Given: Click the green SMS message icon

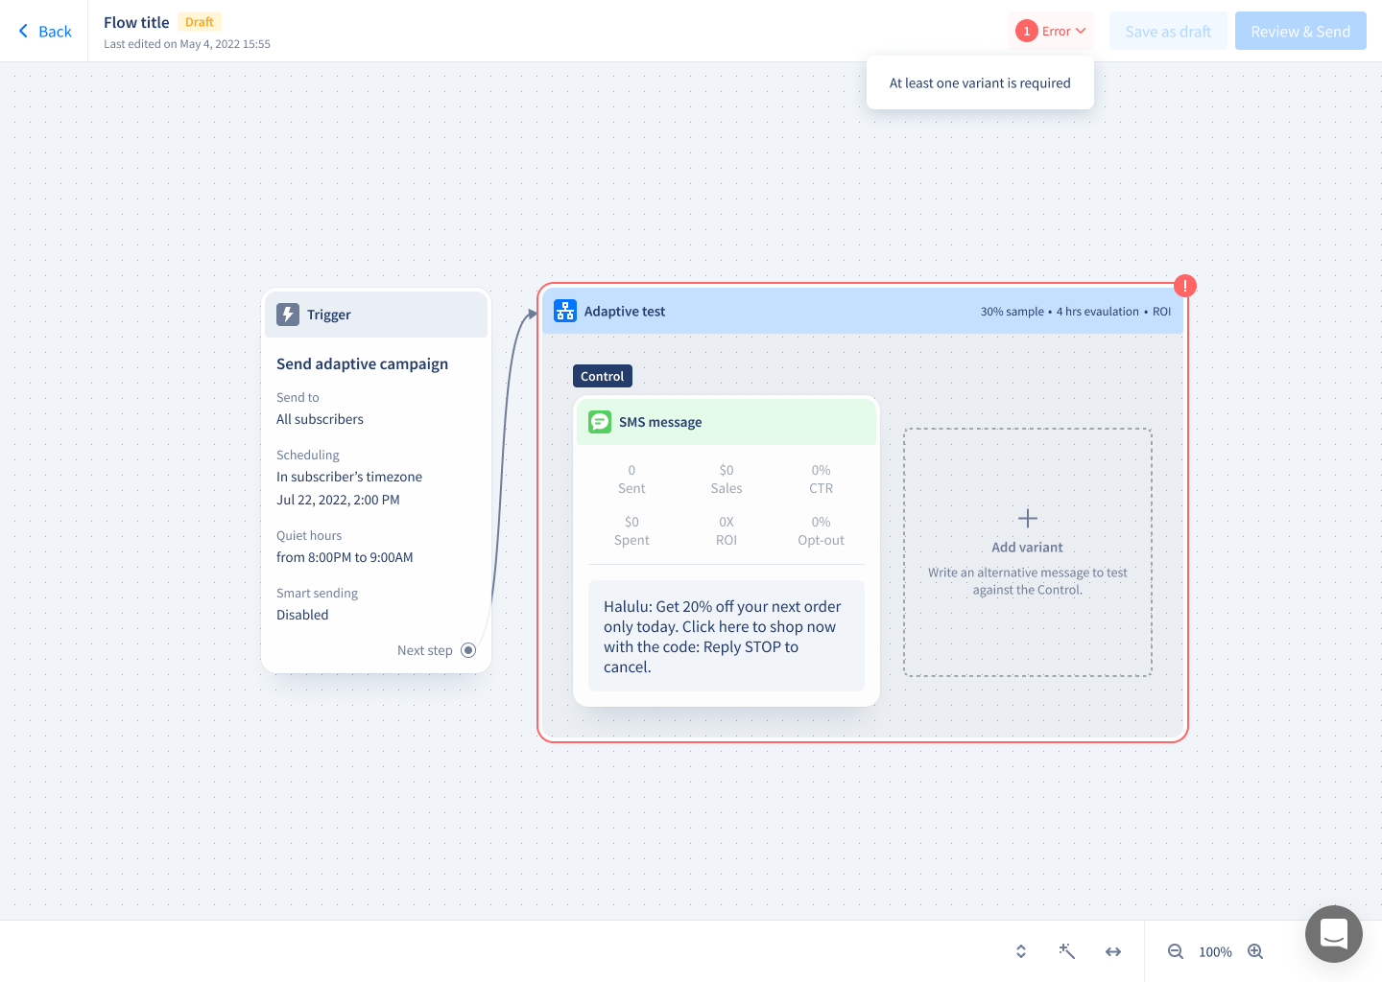Looking at the screenshot, I should (x=600, y=422).
